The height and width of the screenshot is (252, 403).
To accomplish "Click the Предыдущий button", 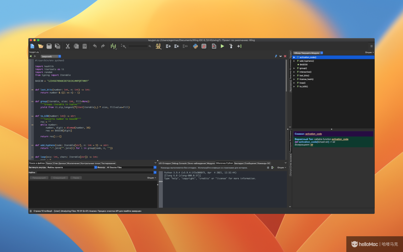I will tap(39, 178).
